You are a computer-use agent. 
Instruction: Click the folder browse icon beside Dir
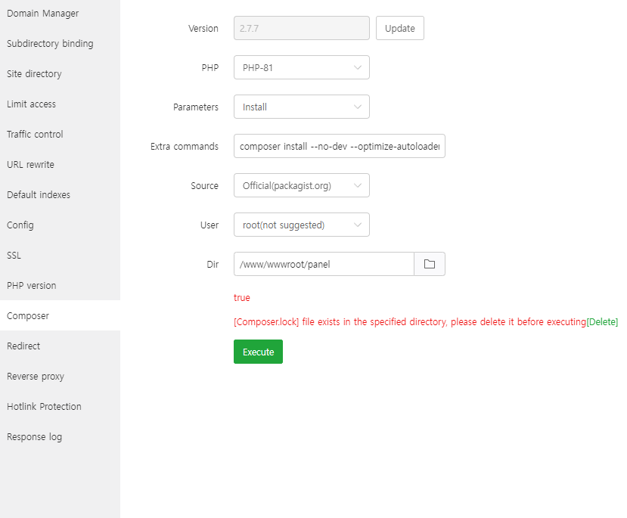click(x=430, y=264)
